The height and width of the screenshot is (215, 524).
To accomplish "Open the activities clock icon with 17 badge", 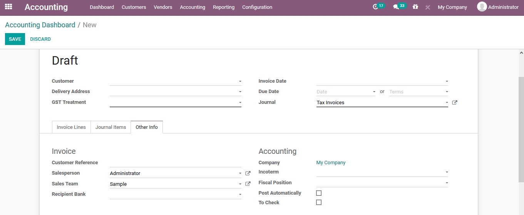I will point(376,7).
